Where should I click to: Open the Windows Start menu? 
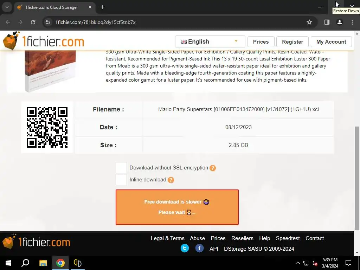8,263
